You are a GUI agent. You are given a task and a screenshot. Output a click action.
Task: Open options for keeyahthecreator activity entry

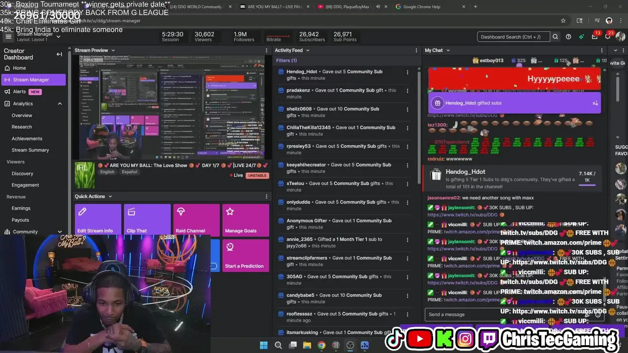[407, 165]
